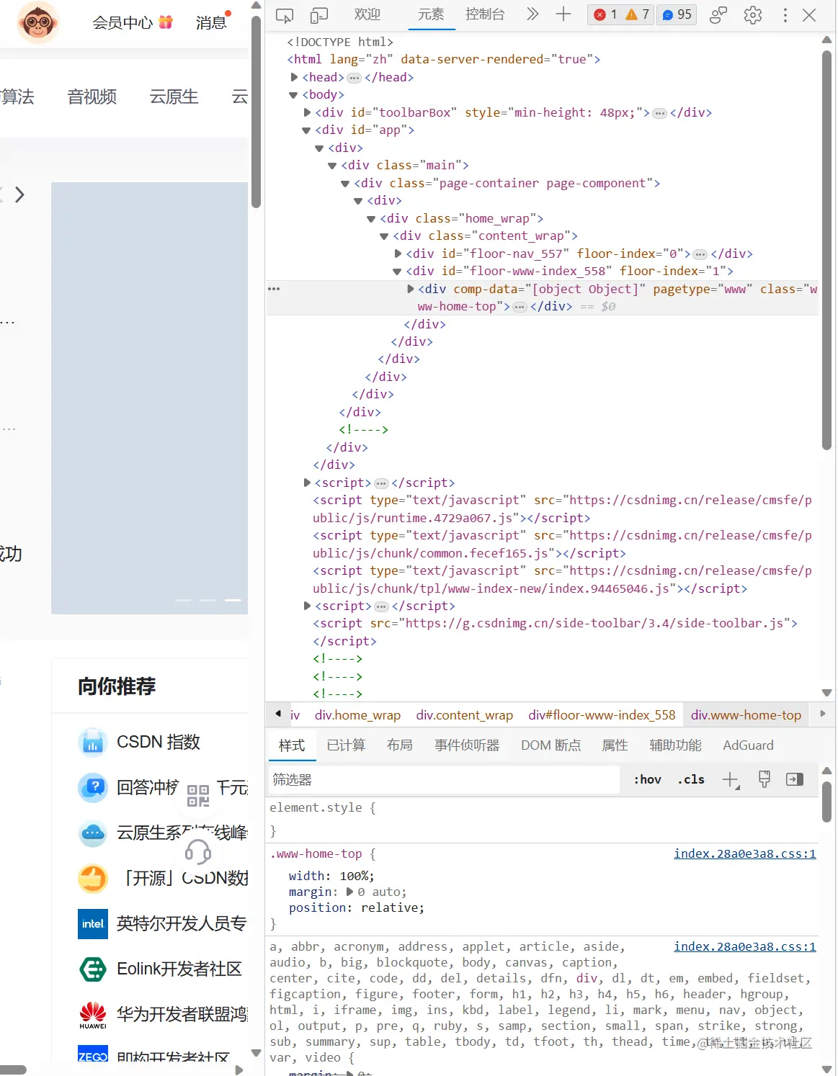The width and height of the screenshot is (838, 1076).
Task: Open the warning count badge showing 7
Action: point(638,14)
